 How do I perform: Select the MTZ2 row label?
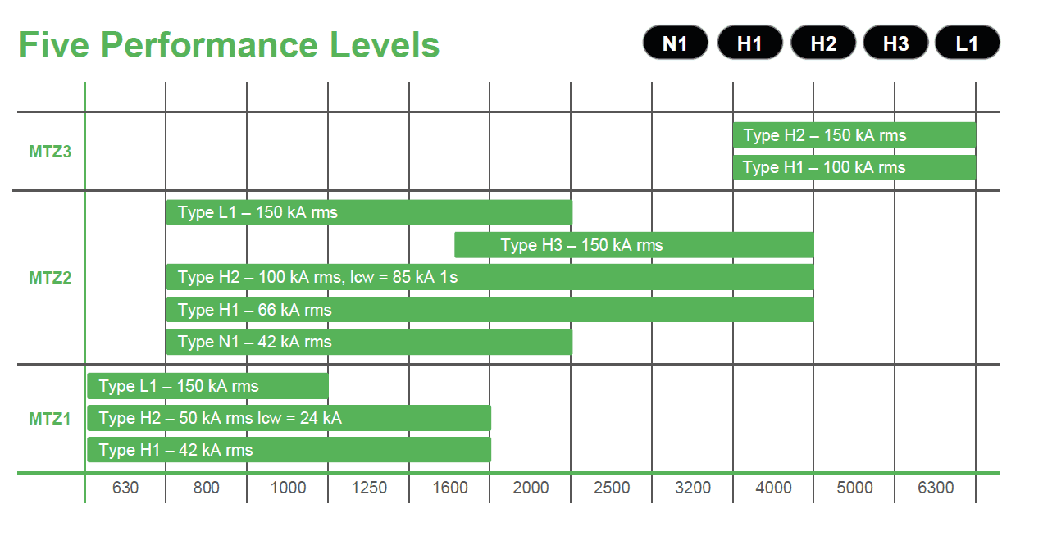51,278
